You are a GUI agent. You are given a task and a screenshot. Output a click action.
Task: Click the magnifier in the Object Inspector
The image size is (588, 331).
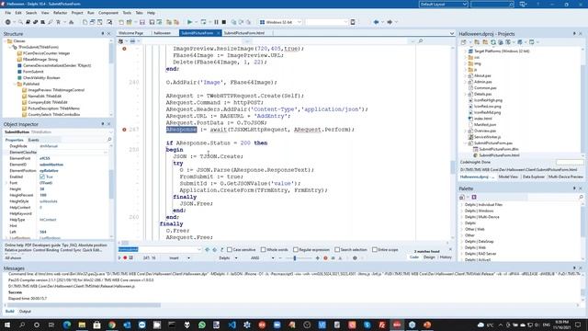point(109,140)
